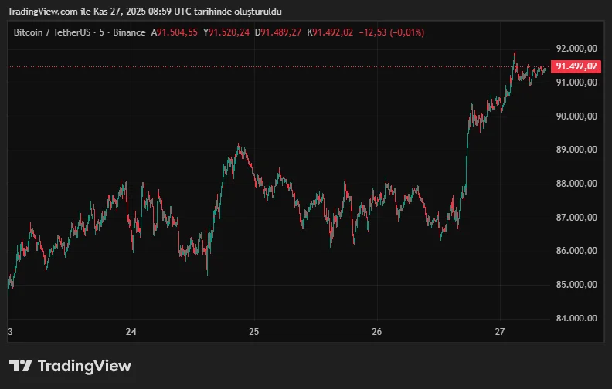Screen dimensions: 612x389
Task: Select date 25 on the time axis
Action: pos(254,333)
